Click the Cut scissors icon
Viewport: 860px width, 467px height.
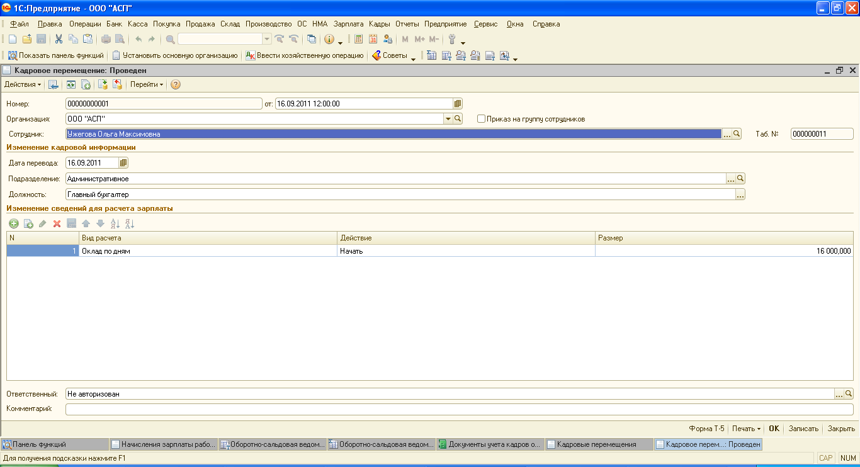(x=59, y=39)
